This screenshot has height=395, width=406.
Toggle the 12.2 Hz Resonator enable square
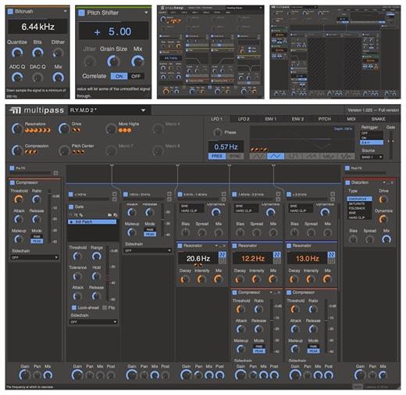point(234,246)
